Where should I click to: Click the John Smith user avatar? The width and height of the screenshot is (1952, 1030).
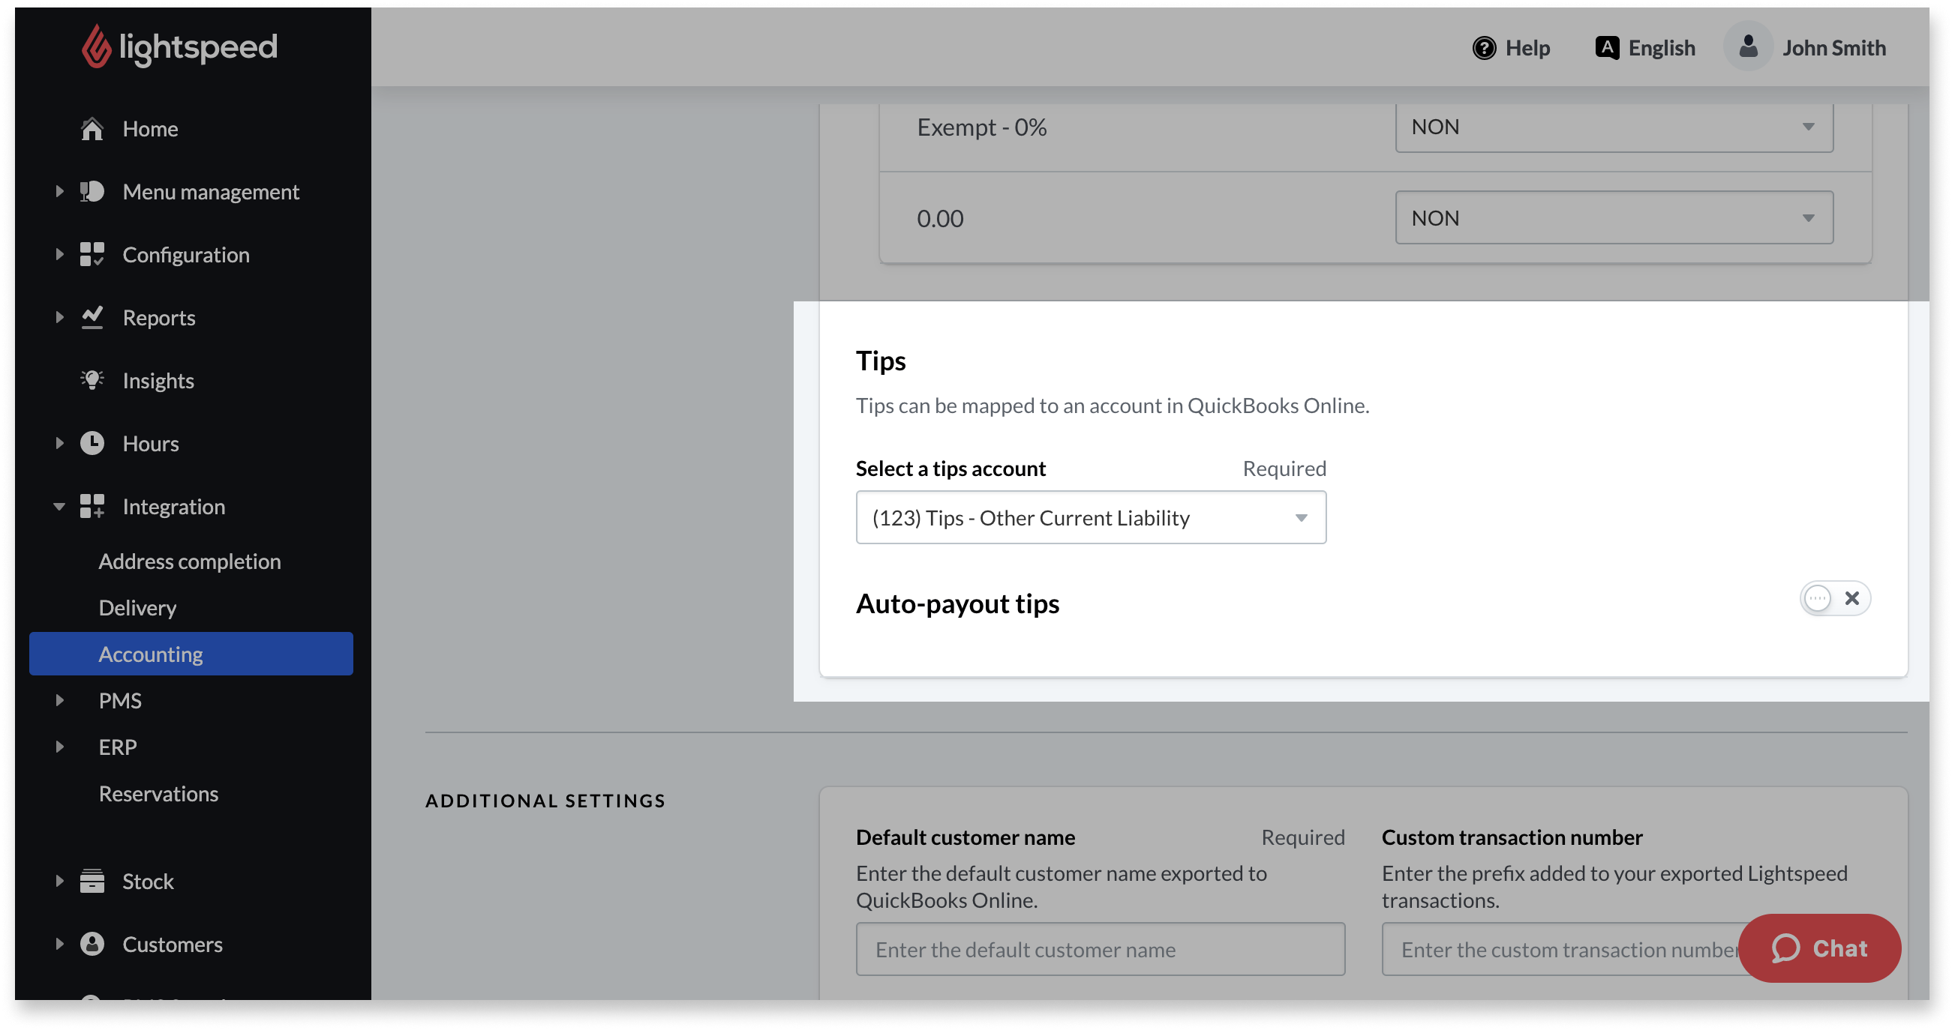click(x=1747, y=47)
